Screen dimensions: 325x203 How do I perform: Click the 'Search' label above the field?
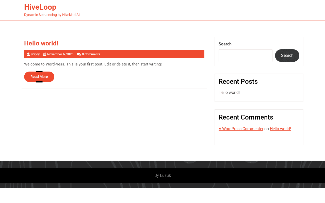point(225,44)
